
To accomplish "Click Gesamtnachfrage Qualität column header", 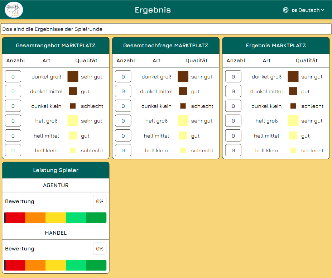I will 197,61.
